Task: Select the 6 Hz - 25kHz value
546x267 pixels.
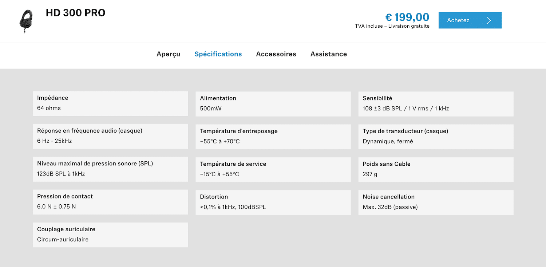Action: point(55,141)
